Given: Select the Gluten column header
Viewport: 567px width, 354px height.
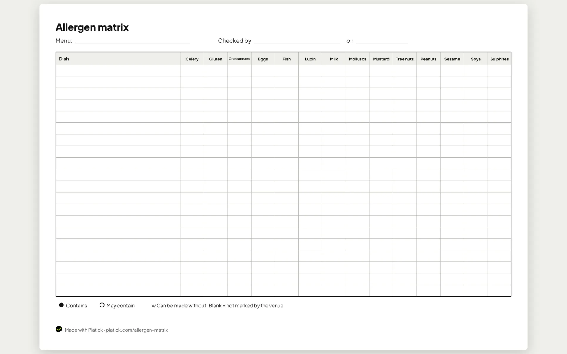Looking at the screenshot, I should tap(216, 59).
